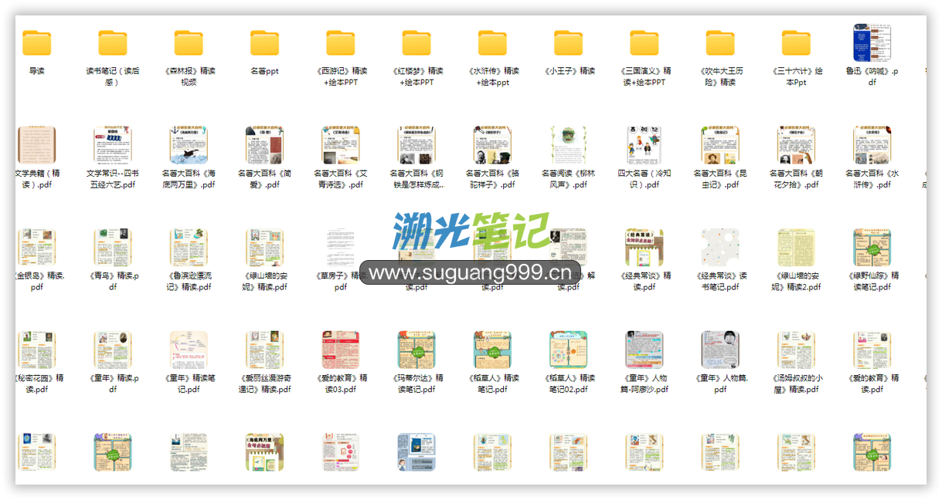
Task: Select the file name 《爱丽丝漫游奇境记》精读.pdf
Action: click(x=264, y=383)
